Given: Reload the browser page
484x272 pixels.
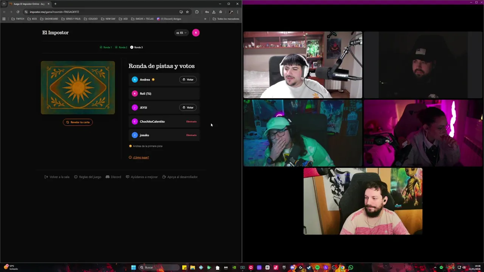Looking at the screenshot, I should click(x=18, y=12).
